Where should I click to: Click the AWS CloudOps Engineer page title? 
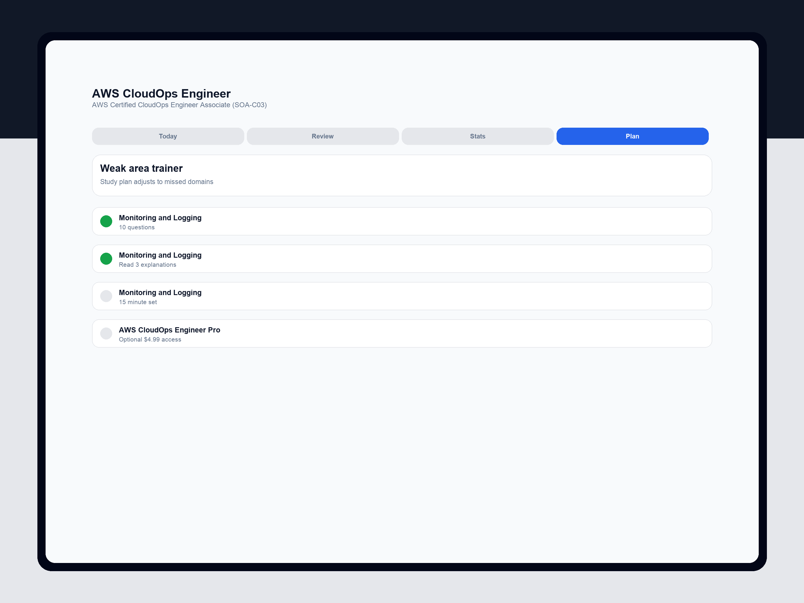(161, 93)
